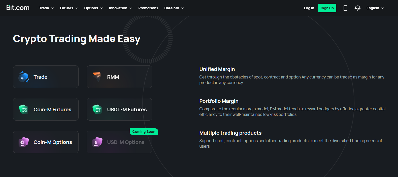
Task: Go to the Promotions page
Action: point(148,8)
